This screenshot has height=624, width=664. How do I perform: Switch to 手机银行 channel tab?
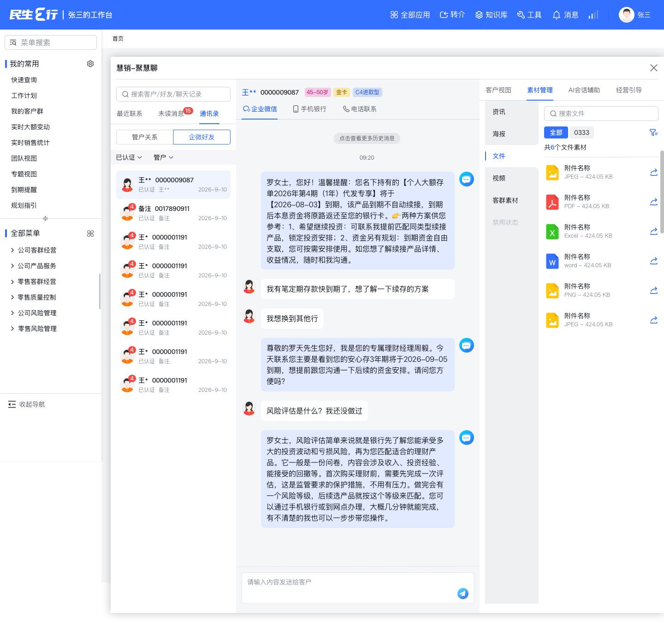pos(310,109)
